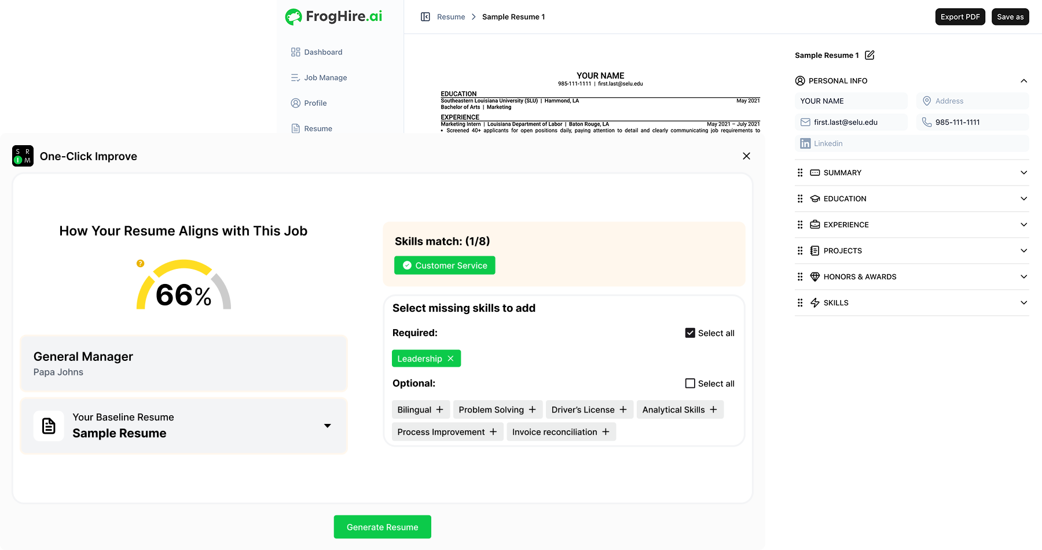Enable Select all for Optional skills
This screenshot has width=1042, height=550.
pos(689,383)
